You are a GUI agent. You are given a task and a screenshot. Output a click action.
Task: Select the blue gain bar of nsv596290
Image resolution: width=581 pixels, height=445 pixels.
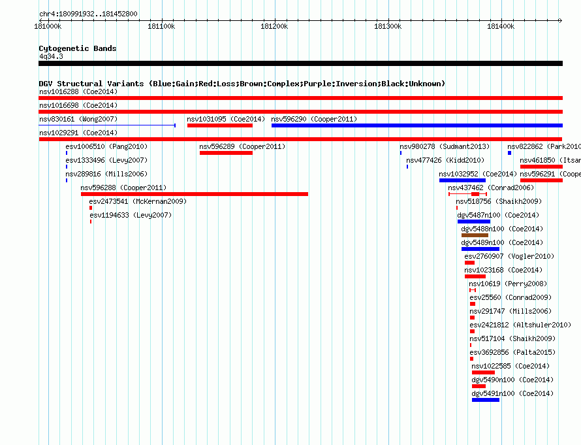(417, 125)
